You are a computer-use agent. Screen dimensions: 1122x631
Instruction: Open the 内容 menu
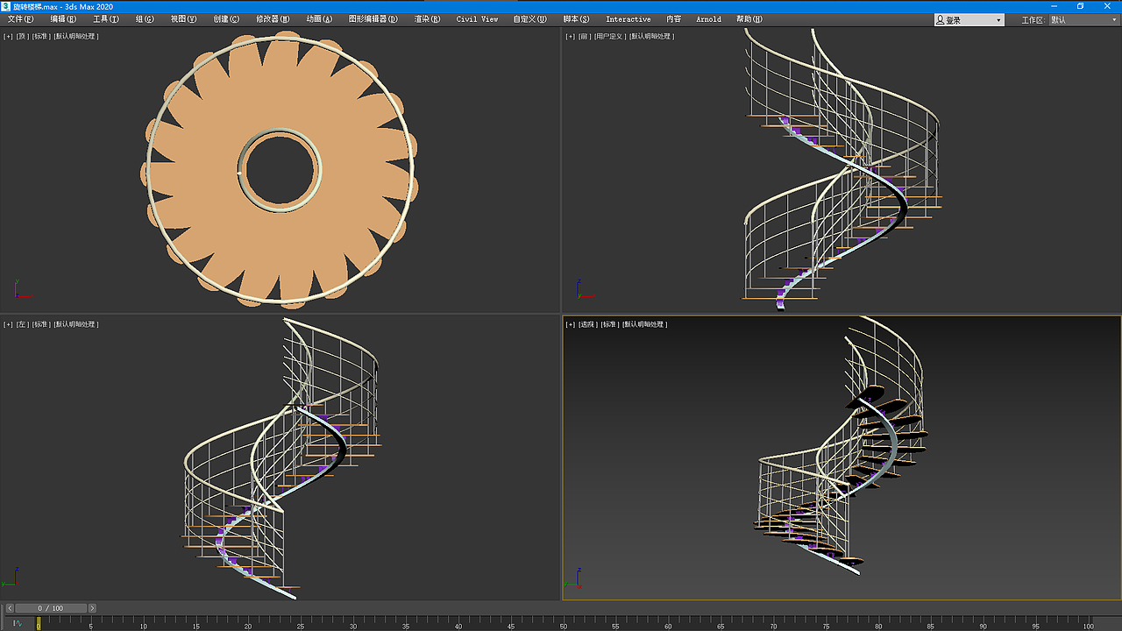[x=674, y=19]
